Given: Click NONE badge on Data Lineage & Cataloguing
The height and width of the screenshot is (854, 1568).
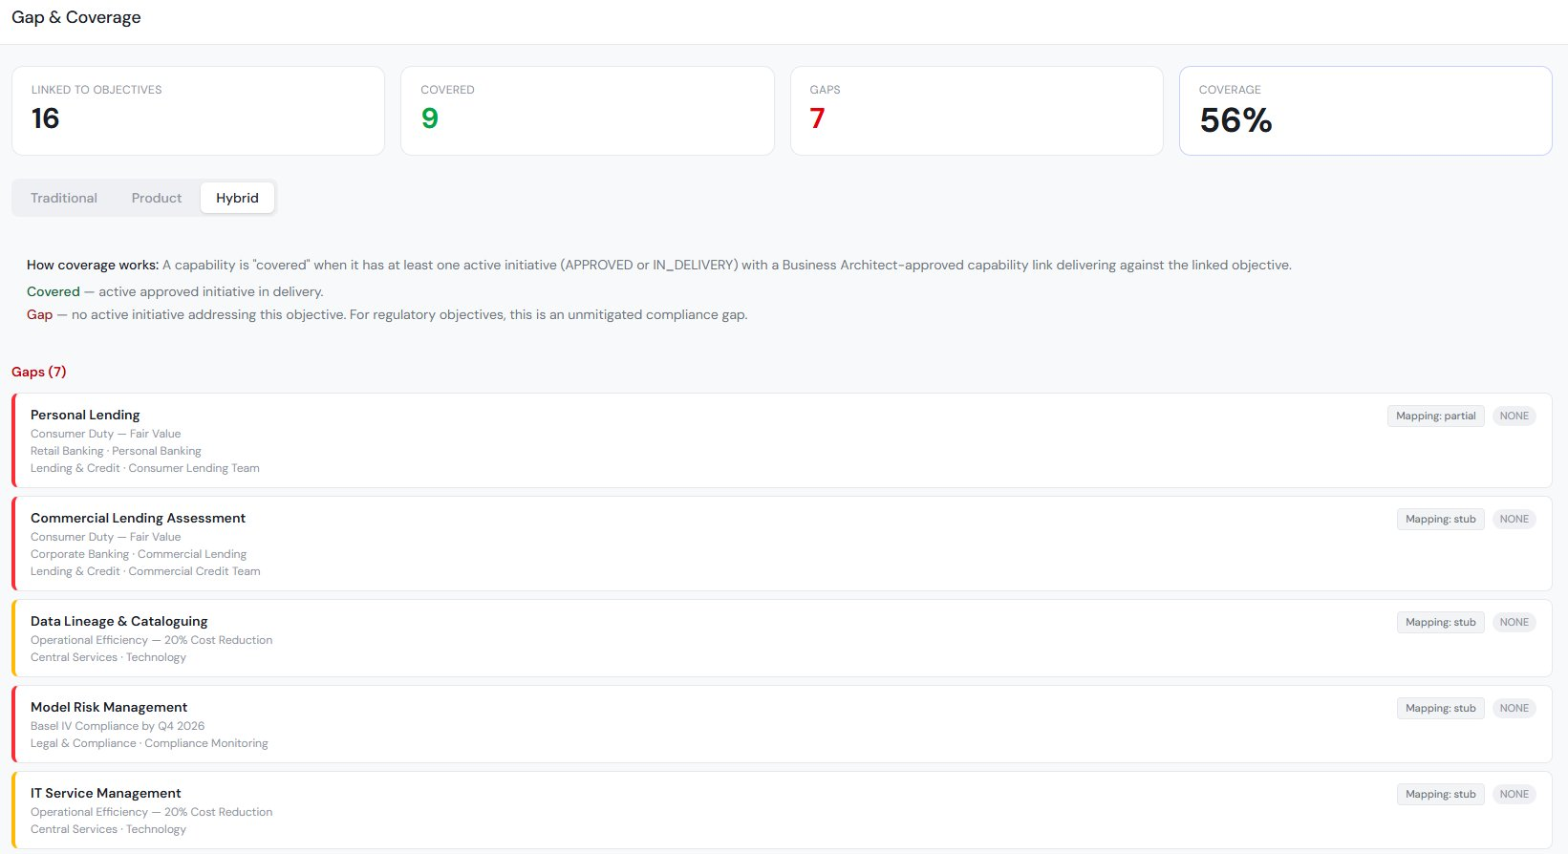Looking at the screenshot, I should 1514,622.
